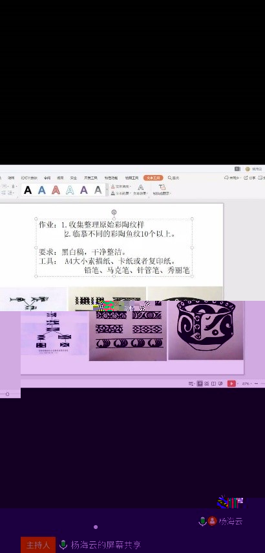Screen dimensions: 265x553
Task: Click the share icon (分享) at top right
Action: pos(251,178)
